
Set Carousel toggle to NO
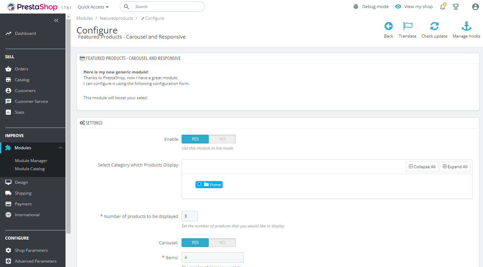[x=222, y=243]
